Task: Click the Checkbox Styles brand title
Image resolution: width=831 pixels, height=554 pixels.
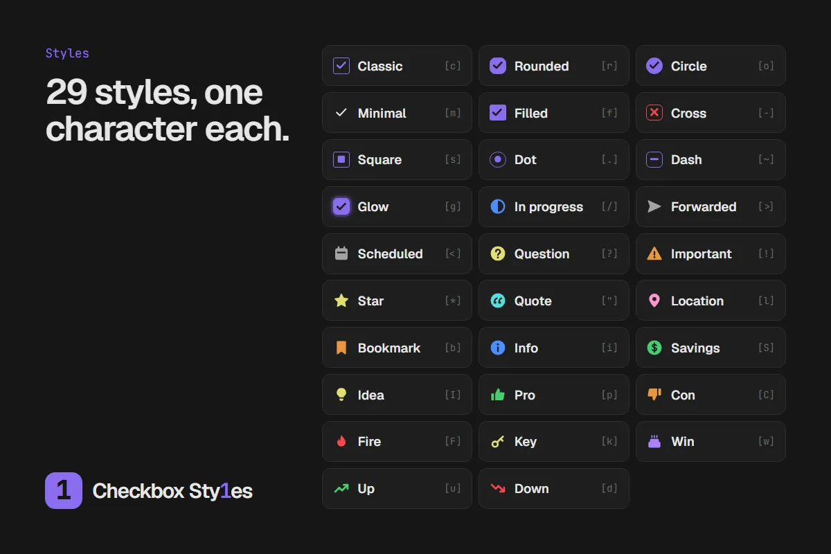Action: click(x=172, y=491)
